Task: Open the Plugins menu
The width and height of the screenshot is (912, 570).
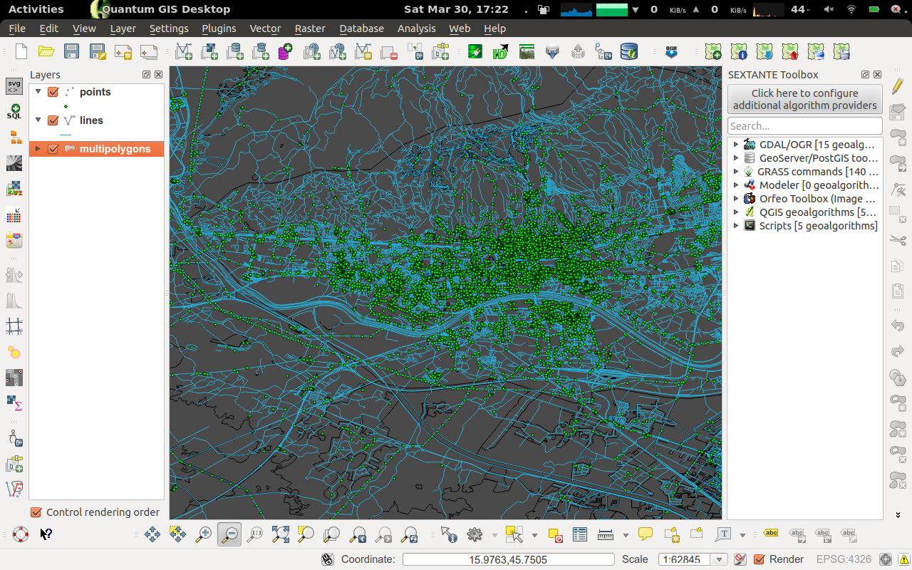Action: click(219, 28)
